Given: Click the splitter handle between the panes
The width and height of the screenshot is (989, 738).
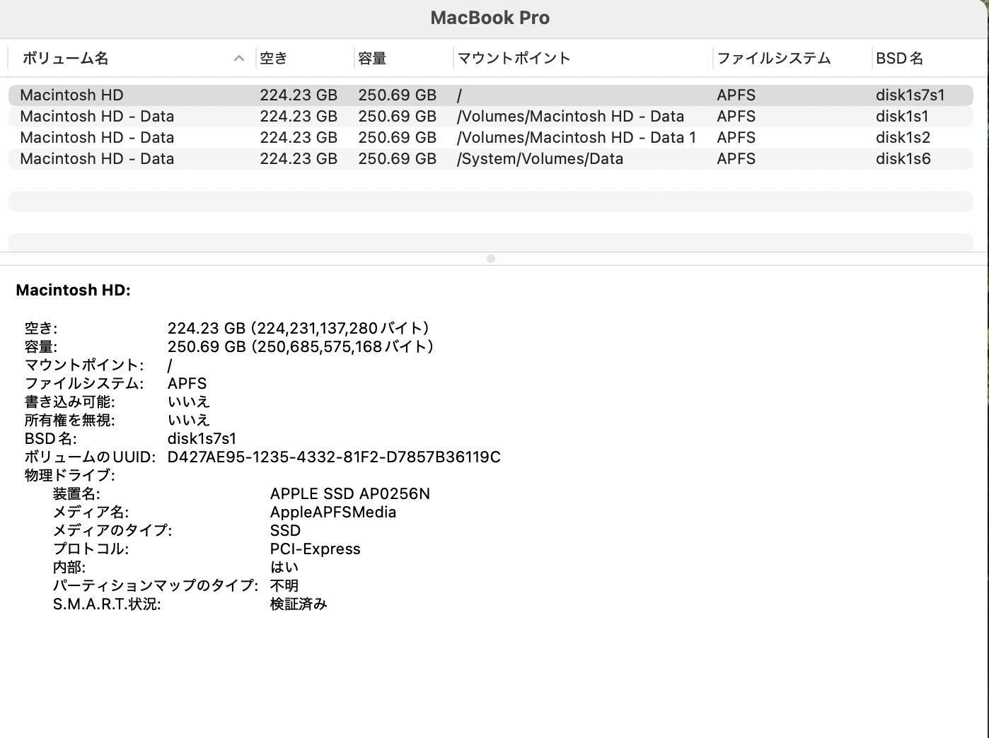Looking at the screenshot, I should (x=490, y=259).
